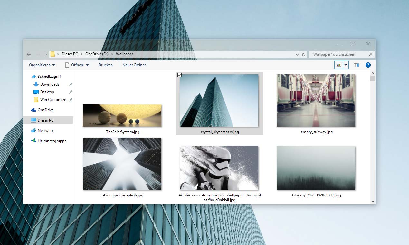Expand the chevron after OneDrive (O:) breadcrumb
This screenshot has height=245, width=409.
tap(112, 54)
